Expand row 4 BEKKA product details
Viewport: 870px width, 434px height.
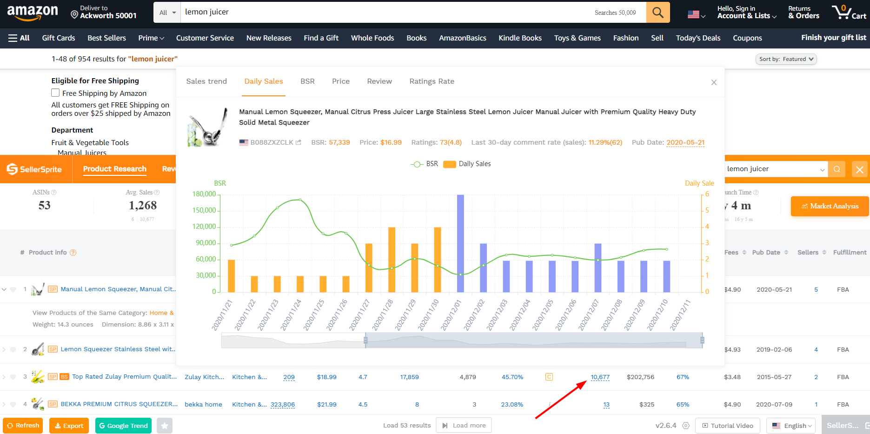[x=4, y=404]
